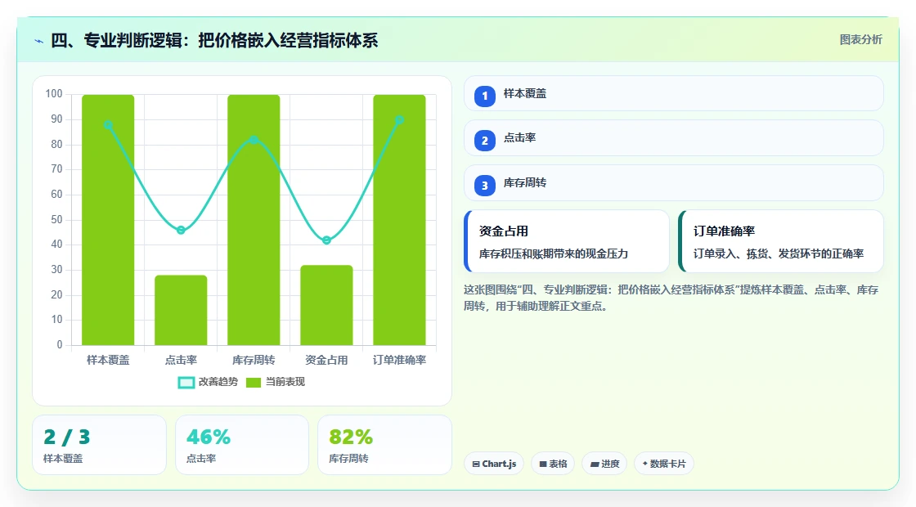The height and width of the screenshot is (507, 916).
Task: Click the y-axis value 50
Action: point(56,220)
